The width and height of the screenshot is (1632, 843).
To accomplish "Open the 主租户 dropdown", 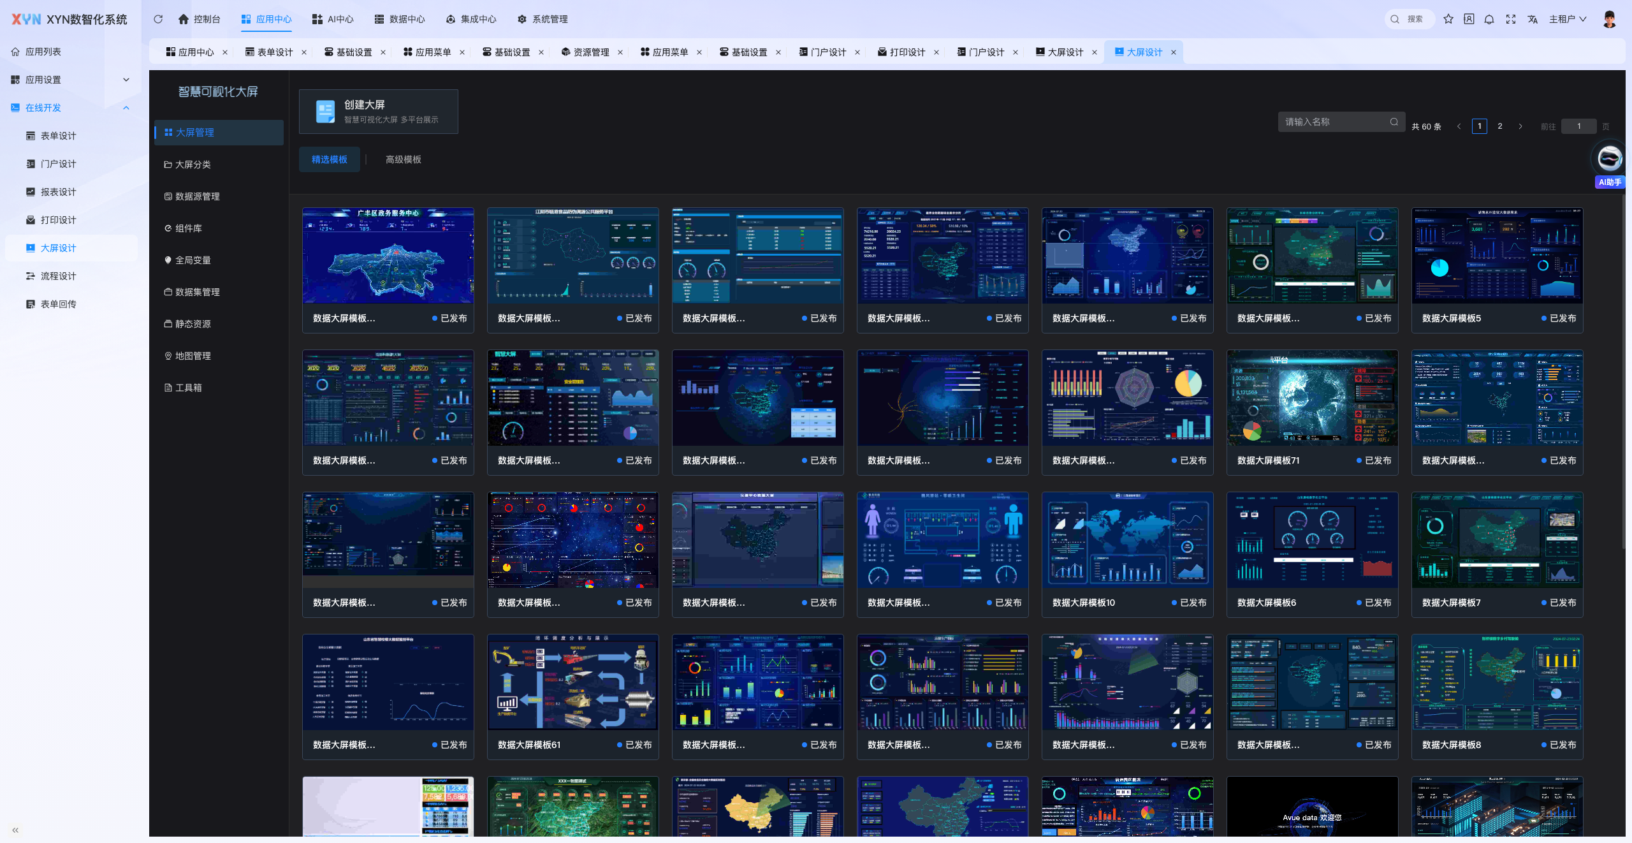I will click(1568, 19).
